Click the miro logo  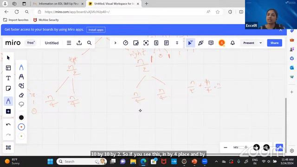[13, 43]
